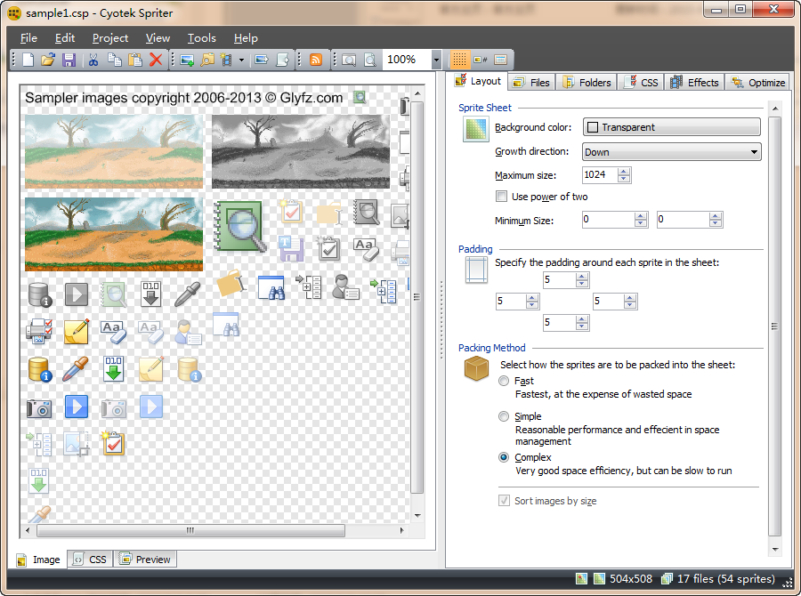Toggle the pixel grid display icon

point(459,60)
